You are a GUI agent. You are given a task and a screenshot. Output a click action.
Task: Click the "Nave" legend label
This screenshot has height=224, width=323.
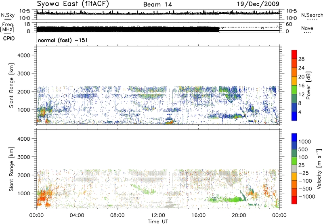coord(307,28)
